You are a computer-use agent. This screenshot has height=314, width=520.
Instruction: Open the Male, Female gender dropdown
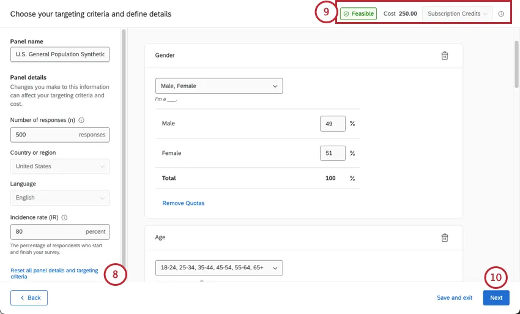tap(219, 86)
